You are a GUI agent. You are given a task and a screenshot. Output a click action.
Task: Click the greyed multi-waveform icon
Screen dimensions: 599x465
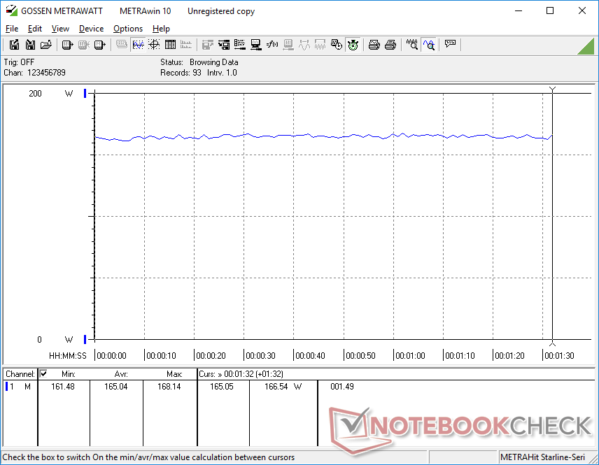[x=320, y=45]
